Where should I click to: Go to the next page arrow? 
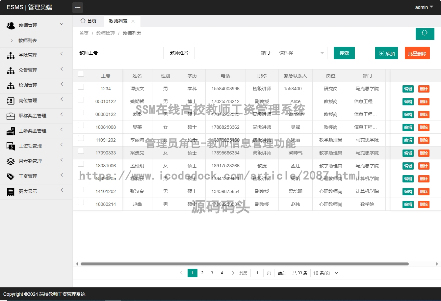tap(233, 273)
